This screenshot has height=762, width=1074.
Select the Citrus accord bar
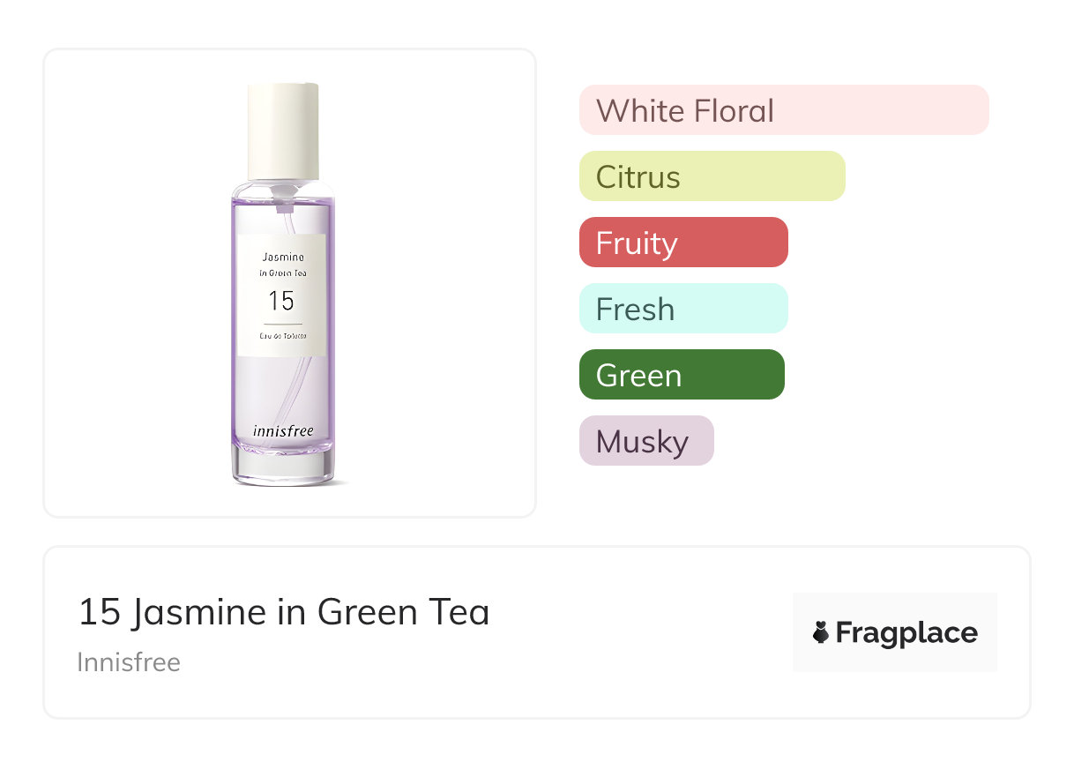(712, 176)
